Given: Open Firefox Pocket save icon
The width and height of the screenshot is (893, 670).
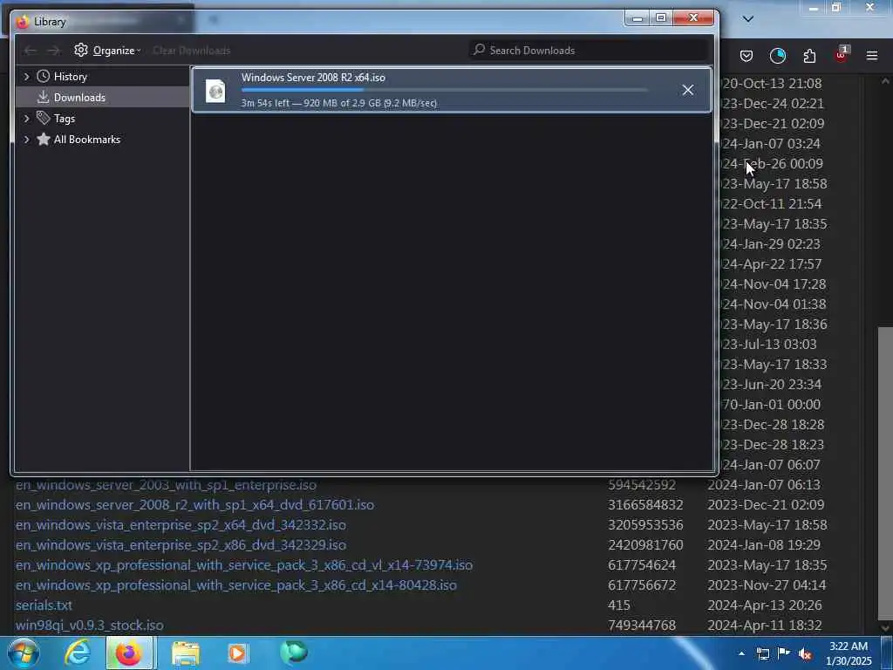Looking at the screenshot, I should (746, 56).
